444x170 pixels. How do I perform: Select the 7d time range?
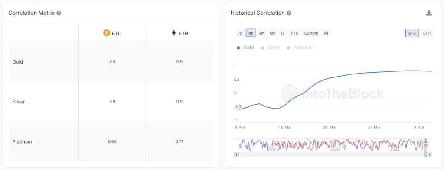coord(240,33)
